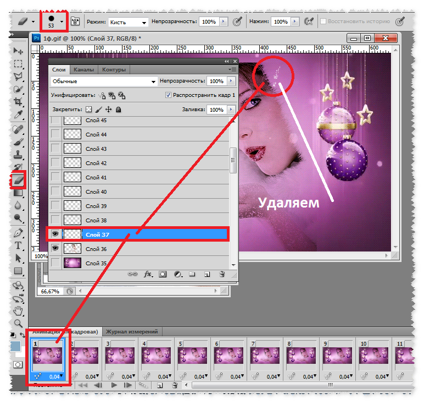
Task: Switch to the Контуры tab
Action: 114,70
